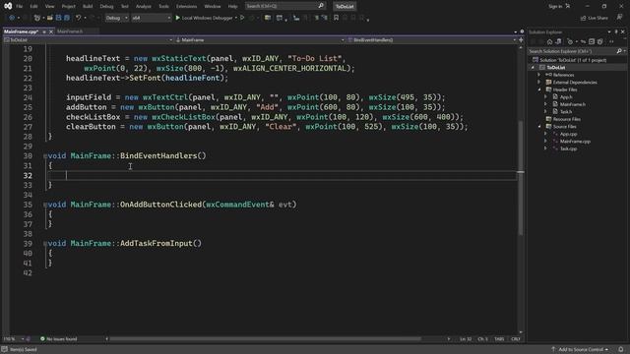Click Sign in link
Image resolution: width=630 pixels, height=354 pixels.
555,7
